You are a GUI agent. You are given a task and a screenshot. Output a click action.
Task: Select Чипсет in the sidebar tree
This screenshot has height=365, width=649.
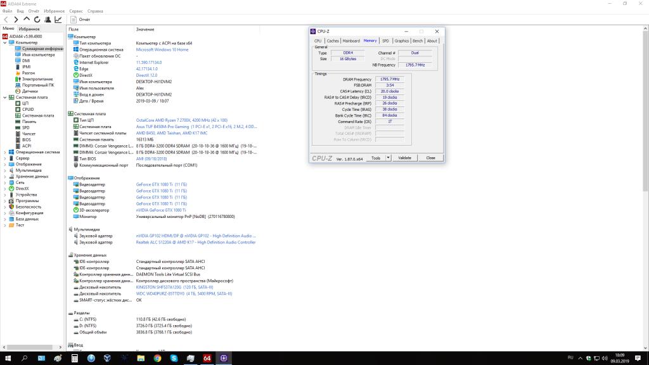[29, 134]
